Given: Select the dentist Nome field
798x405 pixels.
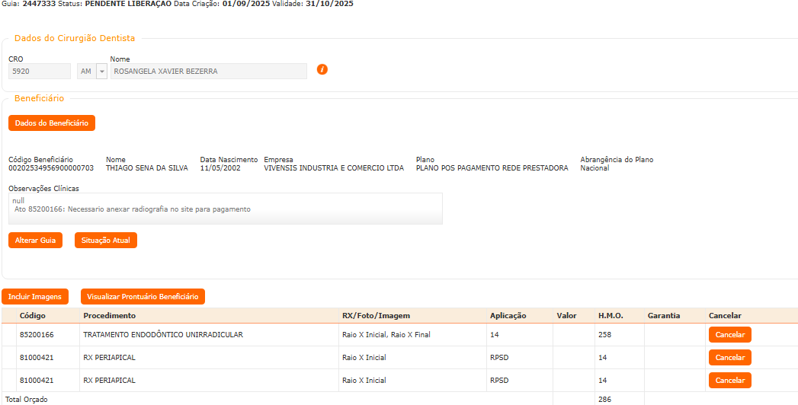Looking at the screenshot, I should pos(208,72).
